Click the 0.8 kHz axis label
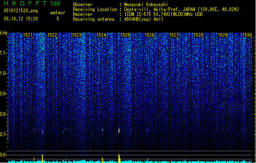 pos(3,114)
